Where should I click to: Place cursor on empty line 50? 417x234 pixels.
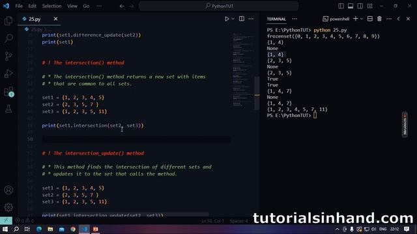pyautogui.click(x=136, y=139)
